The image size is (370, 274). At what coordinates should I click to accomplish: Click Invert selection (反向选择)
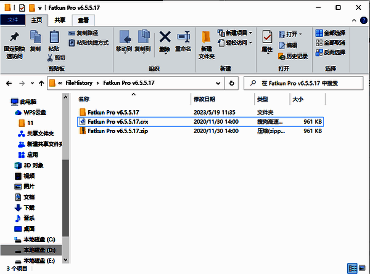(331, 51)
